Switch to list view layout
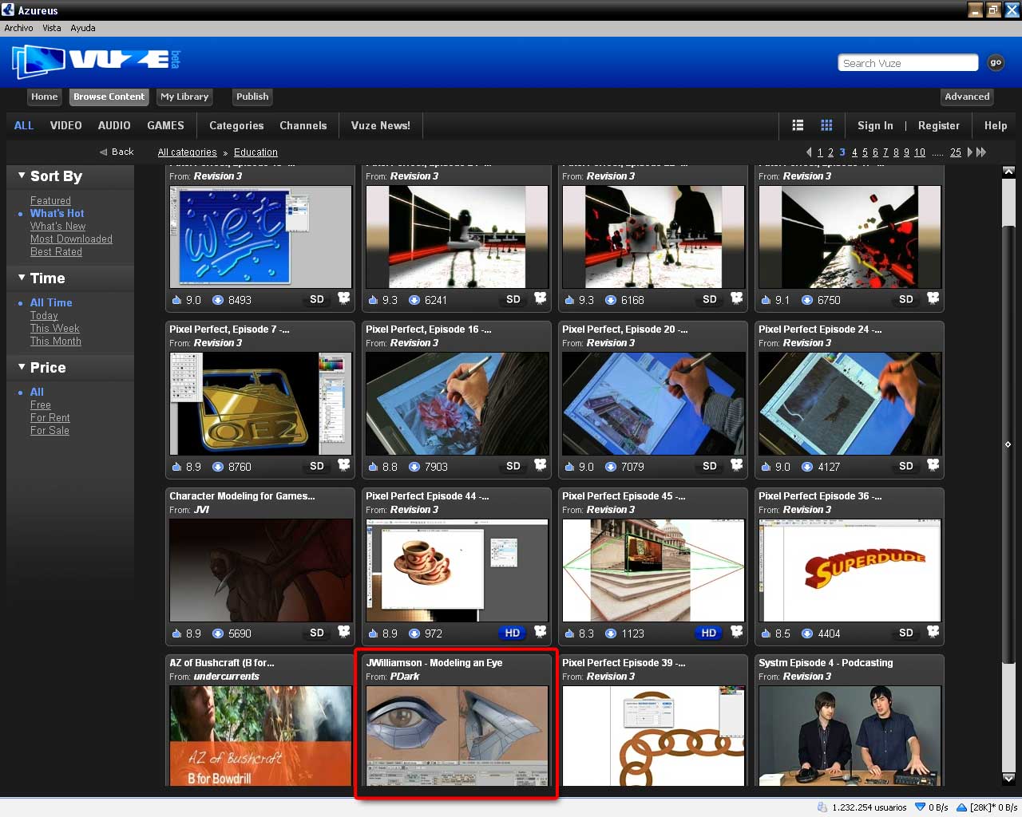Screen dimensions: 1022x817 [798, 125]
